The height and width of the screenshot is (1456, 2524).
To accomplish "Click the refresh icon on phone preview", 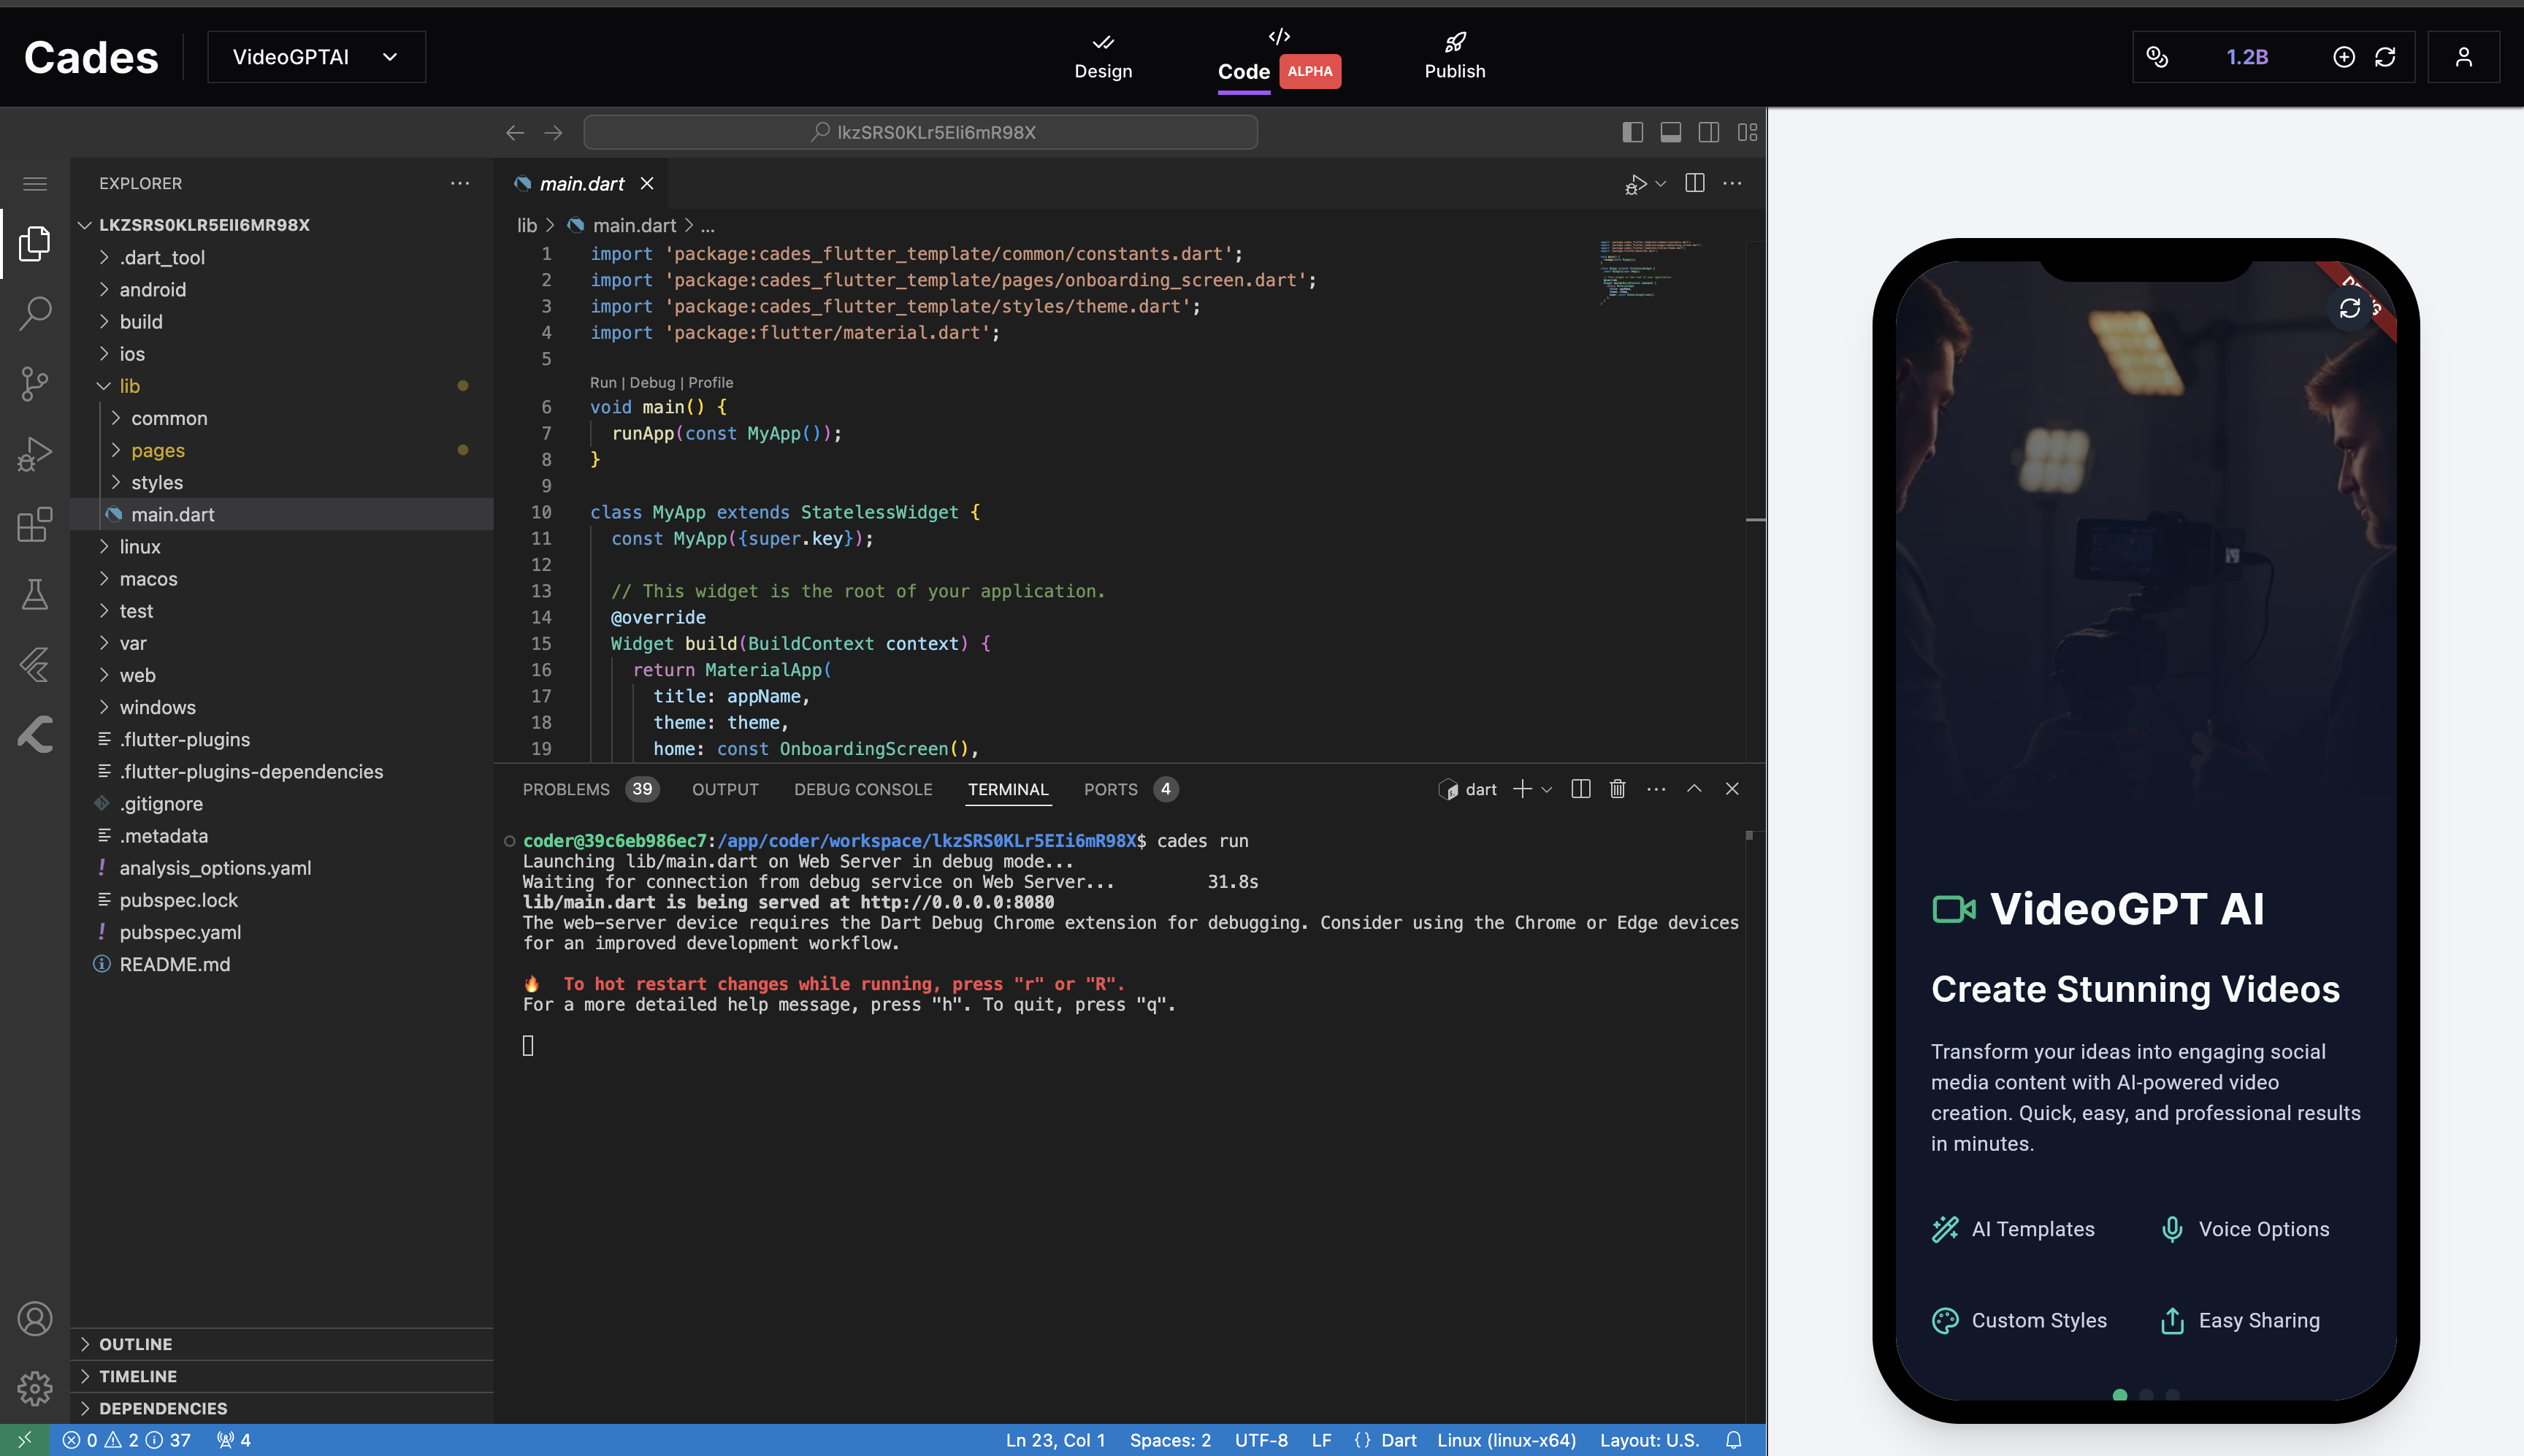I will click(x=2349, y=308).
